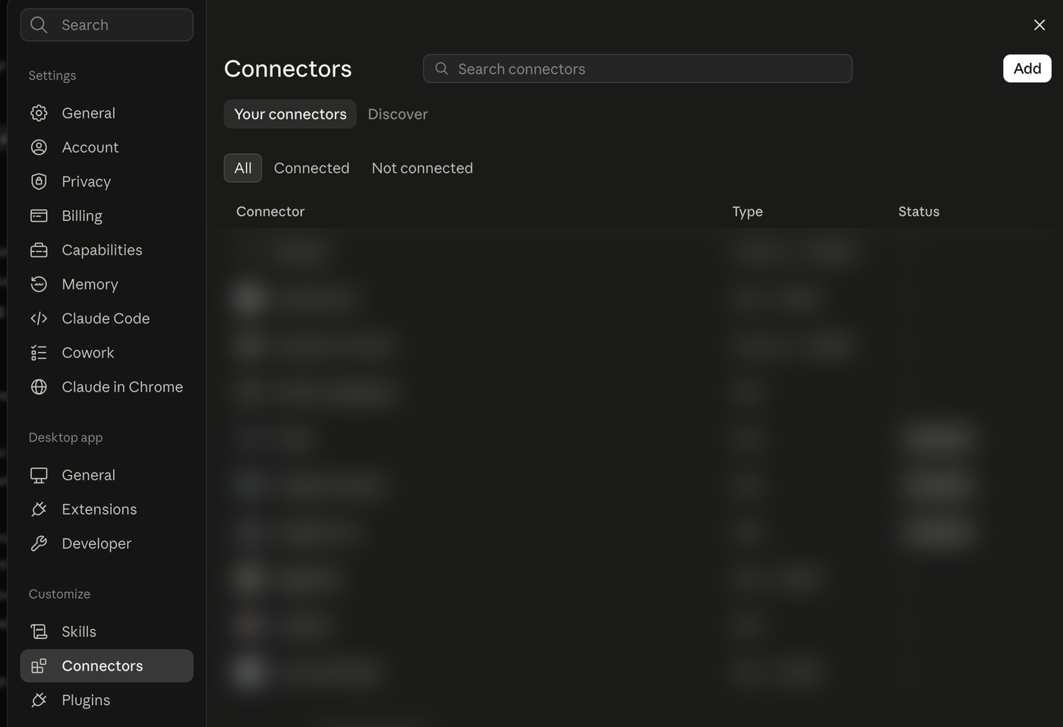Viewport: 1063px width, 727px height.
Task: Switch to Your connectors tab
Action: tap(290, 114)
